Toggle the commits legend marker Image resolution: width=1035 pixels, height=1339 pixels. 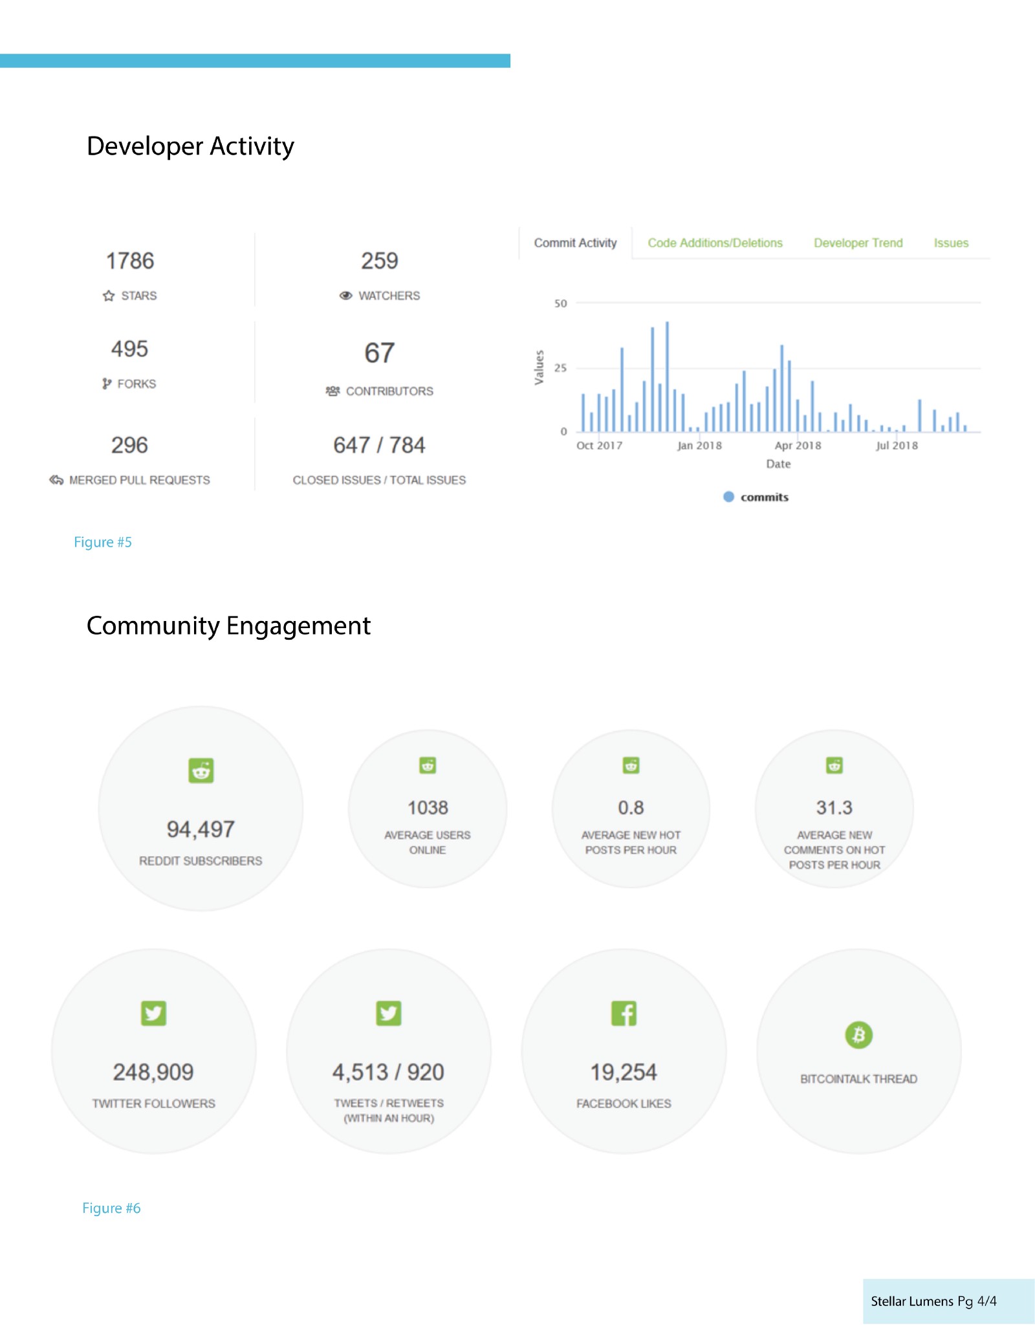click(x=728, y=497)
